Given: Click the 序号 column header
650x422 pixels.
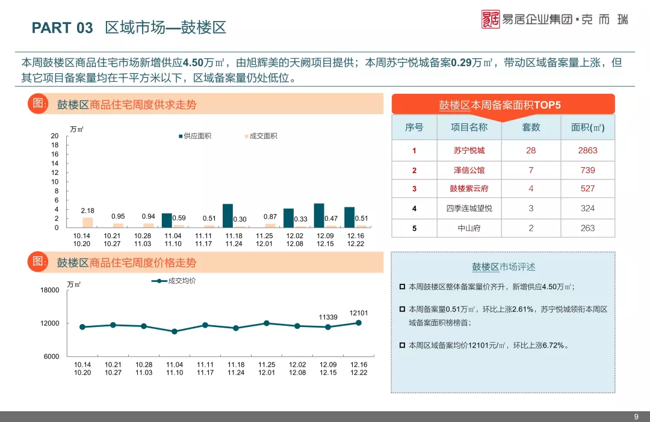Looking at the screenshot, I should pos(414,127).
